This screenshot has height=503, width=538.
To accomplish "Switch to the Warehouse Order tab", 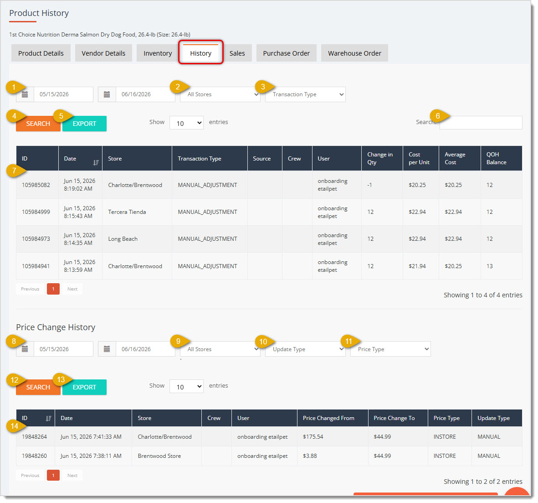I will [x=354, y=53].
